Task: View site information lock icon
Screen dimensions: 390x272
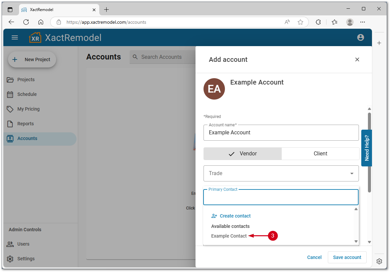Action: pos(59,22)
